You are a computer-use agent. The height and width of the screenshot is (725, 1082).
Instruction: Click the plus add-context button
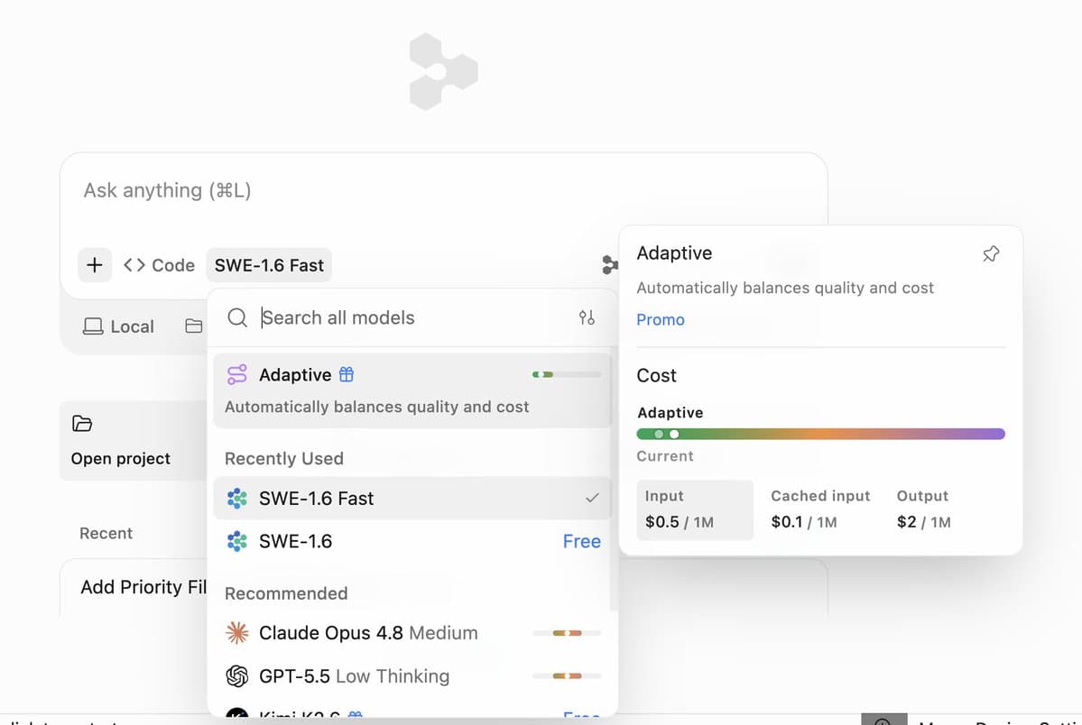(95, 265)
